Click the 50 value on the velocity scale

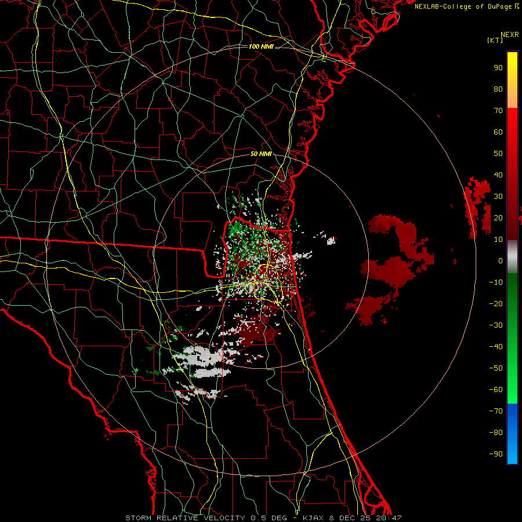point(498,154)
